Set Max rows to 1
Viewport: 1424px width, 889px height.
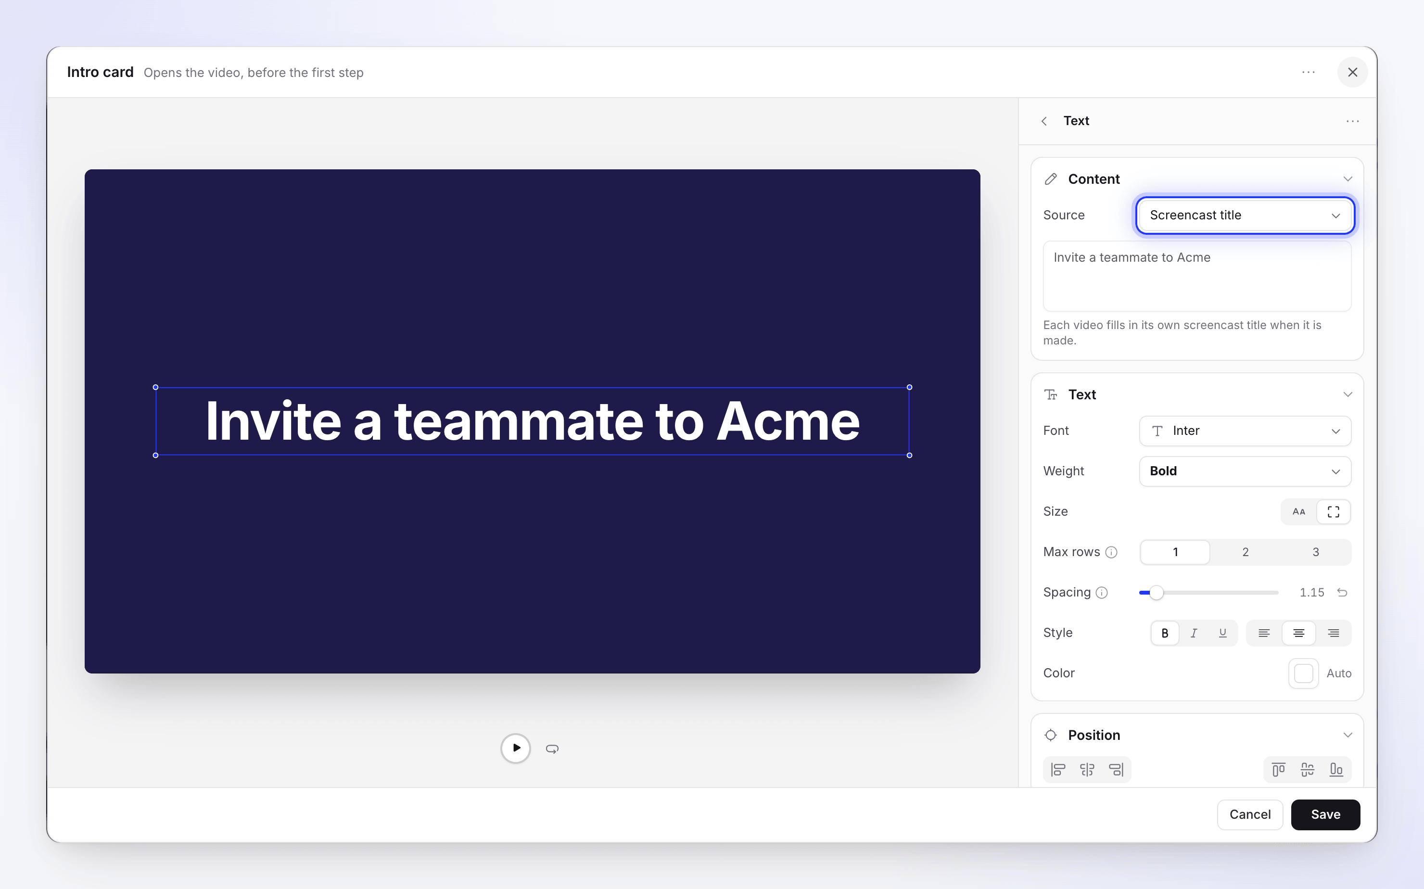point(1175,552)
